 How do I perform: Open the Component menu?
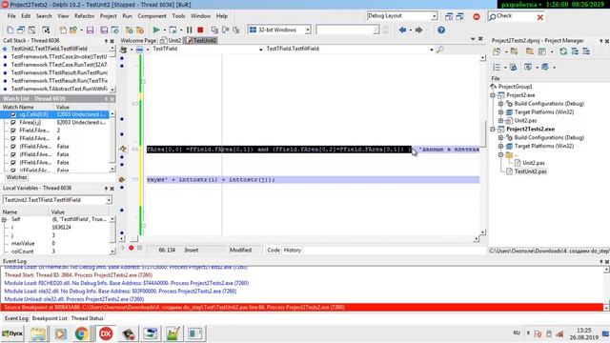pyautogui.click(x=152, y=16)
